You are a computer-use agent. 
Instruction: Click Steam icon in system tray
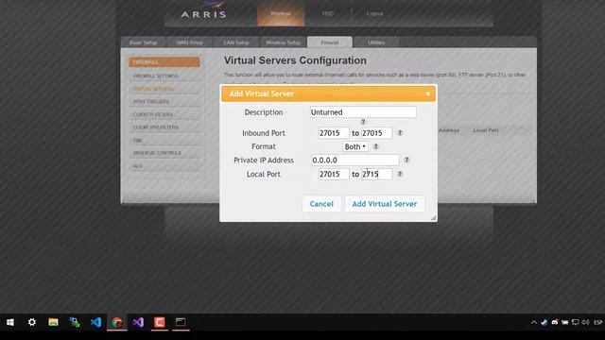click(544, 322)
